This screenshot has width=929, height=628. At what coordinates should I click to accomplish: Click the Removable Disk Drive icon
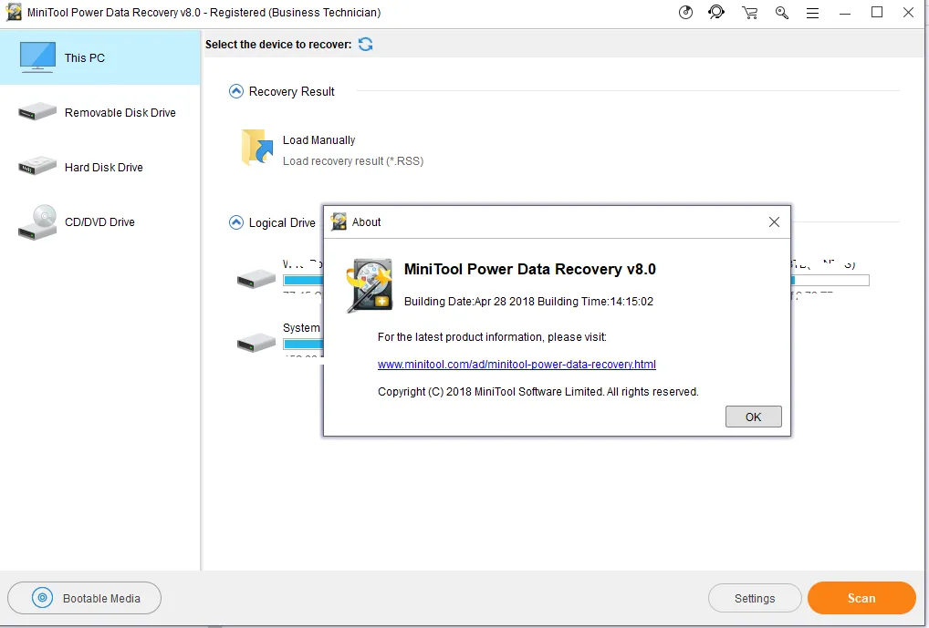[37, 111]
